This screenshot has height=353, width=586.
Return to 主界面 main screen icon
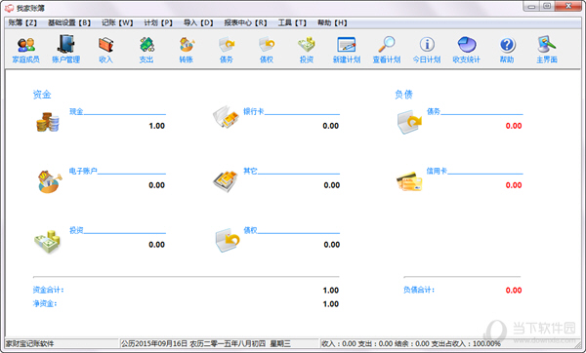(547, 50)
